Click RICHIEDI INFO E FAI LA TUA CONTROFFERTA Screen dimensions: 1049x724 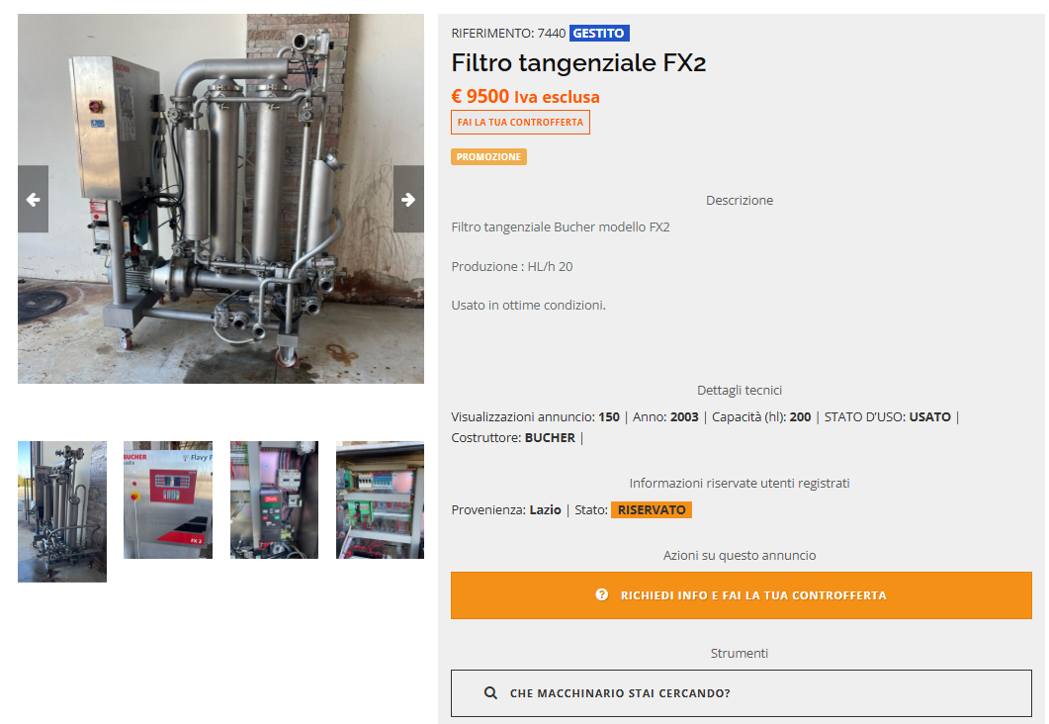(742, 594)
